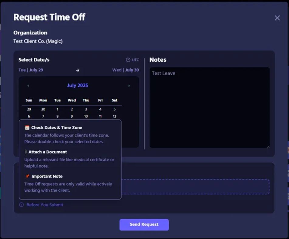Grab the Notes field resize handle
289x239 pixels.
(x=268, y=146)
